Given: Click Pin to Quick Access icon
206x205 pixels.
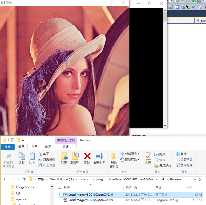Looking at the screenshot, I should [x=9, y=156].
